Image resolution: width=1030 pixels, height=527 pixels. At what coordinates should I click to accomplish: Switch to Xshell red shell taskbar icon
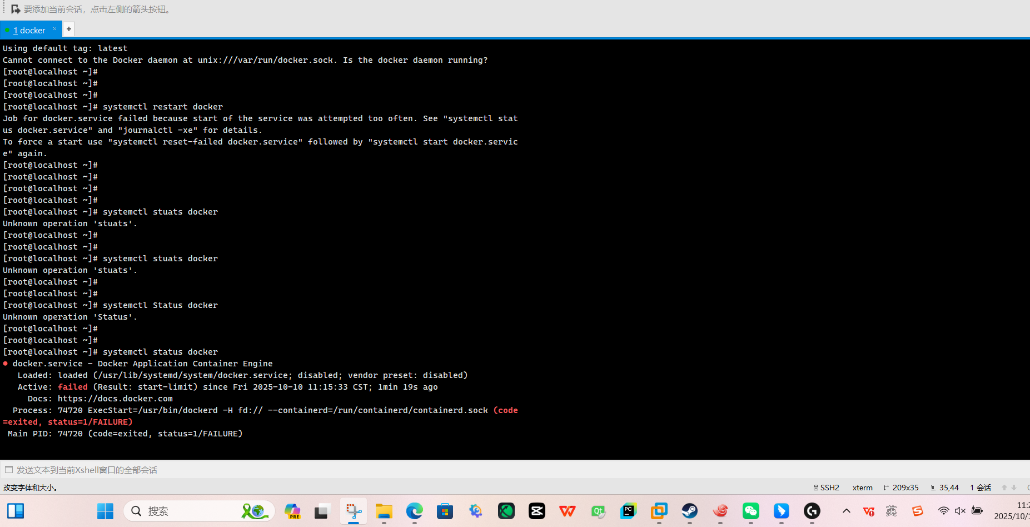[720, 511]
